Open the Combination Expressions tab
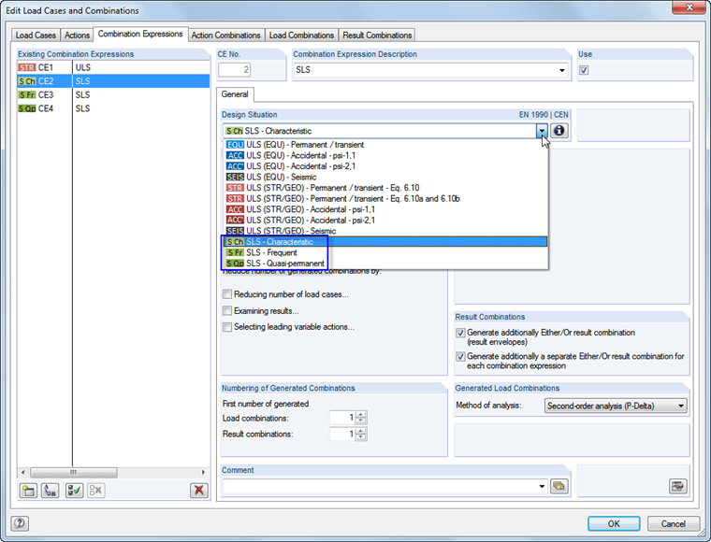This screenshot has width=711, height=542. (140, 34)
